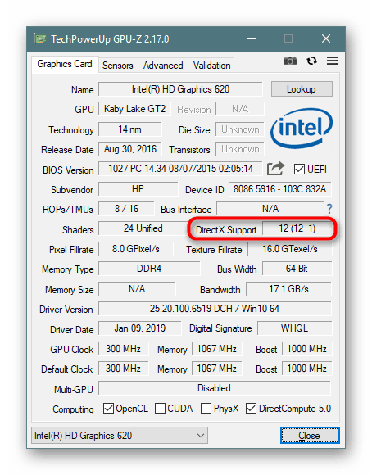Viewport: 372px width, 475px height.
Task: Click the Bandwidth value 17.1 GB/s
Action: (289, 289)
